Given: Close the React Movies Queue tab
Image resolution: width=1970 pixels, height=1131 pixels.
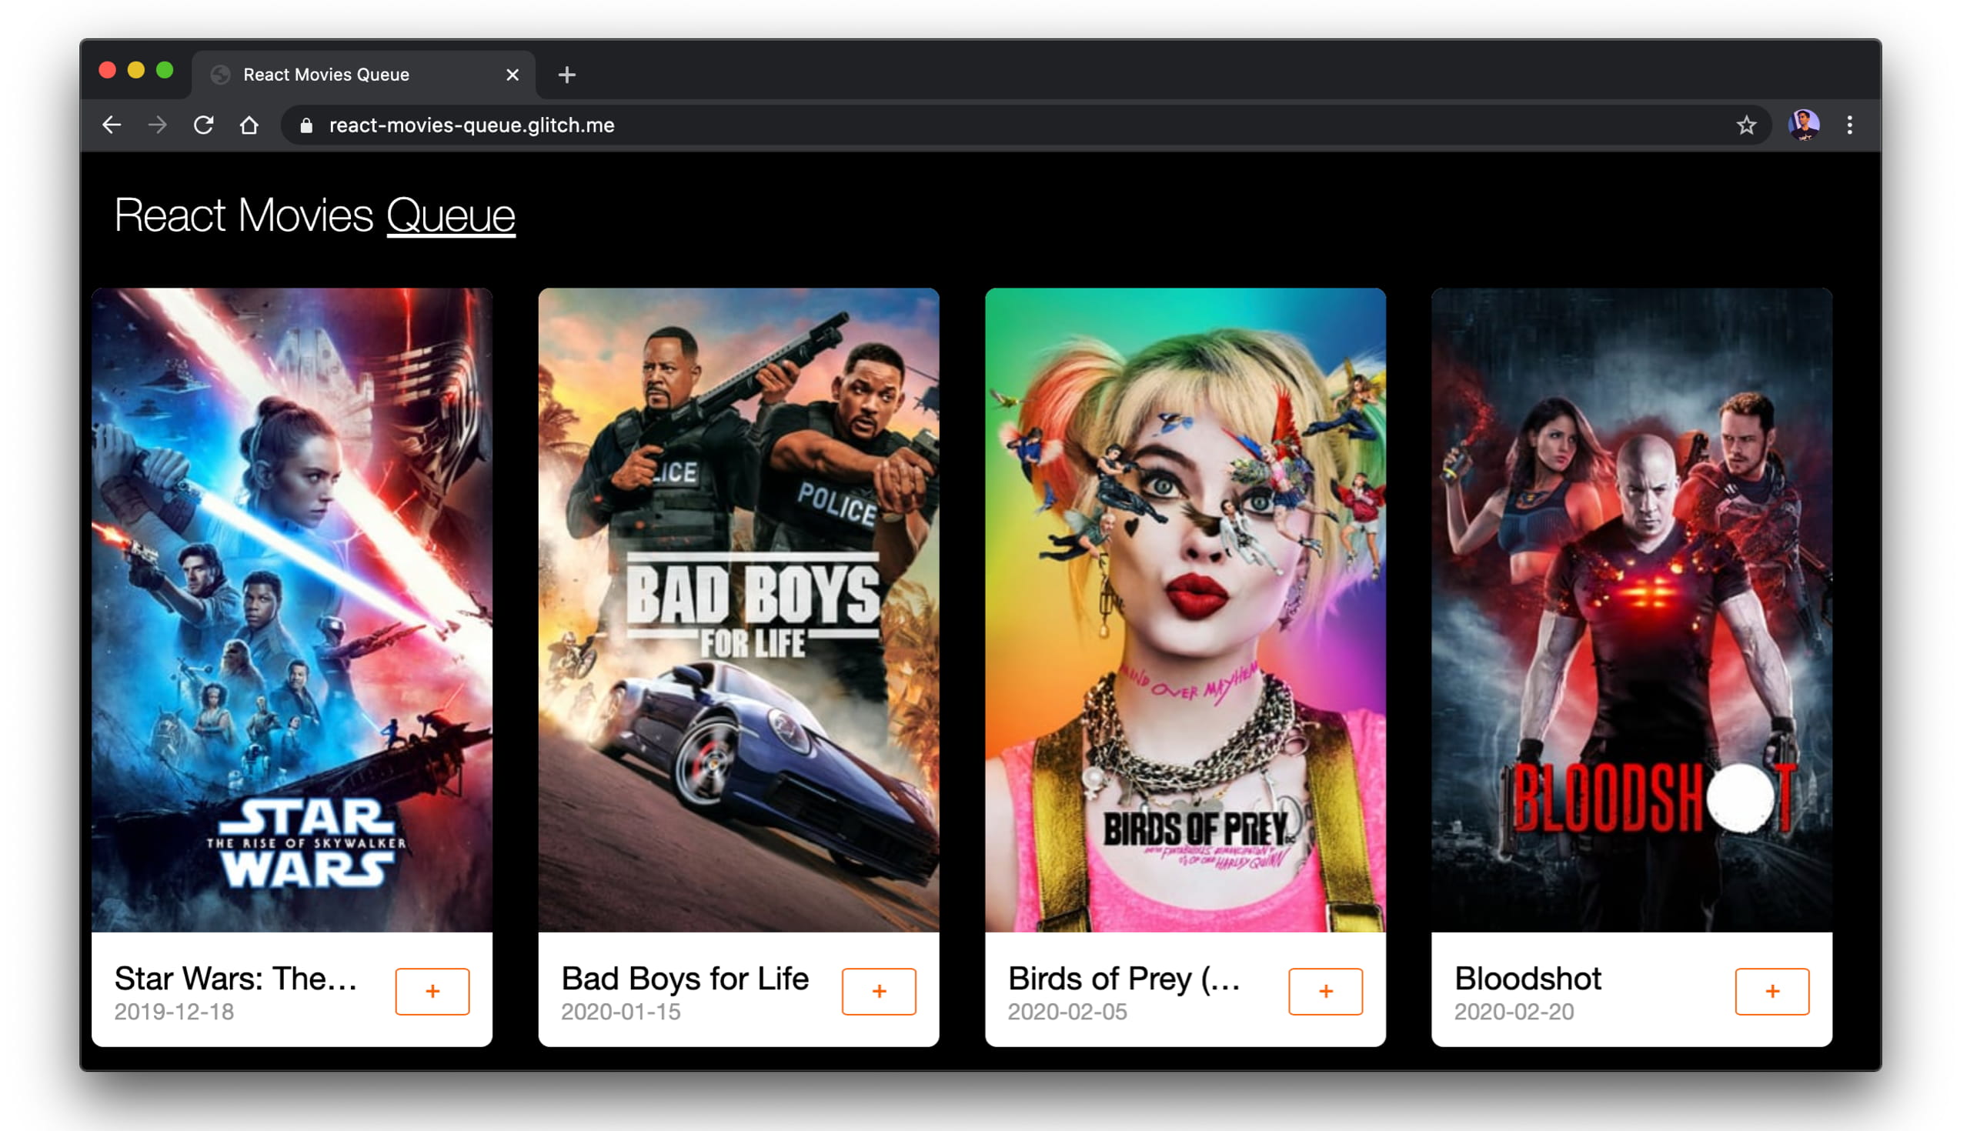Looking at the screenshot, I should pos(512,75).
